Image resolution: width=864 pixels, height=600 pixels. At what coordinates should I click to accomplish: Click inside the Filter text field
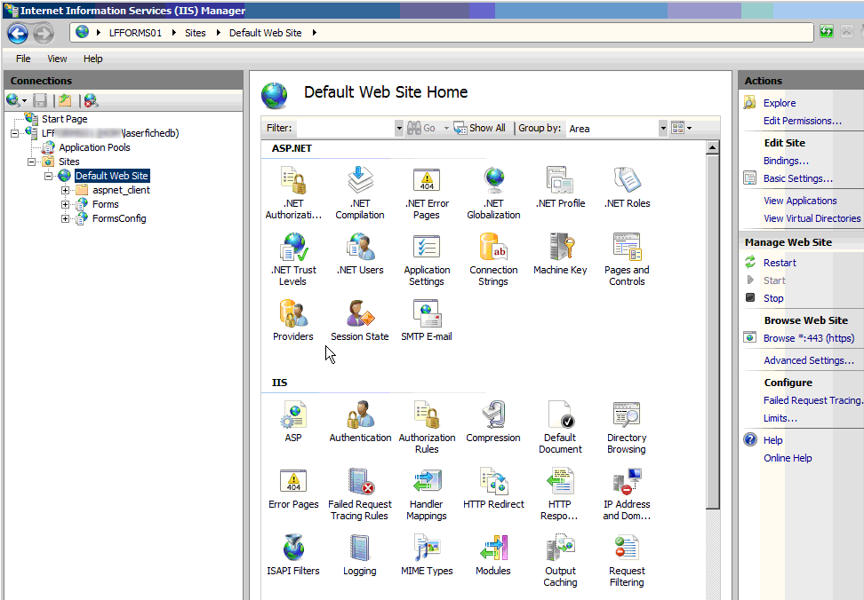pos(345,129)
